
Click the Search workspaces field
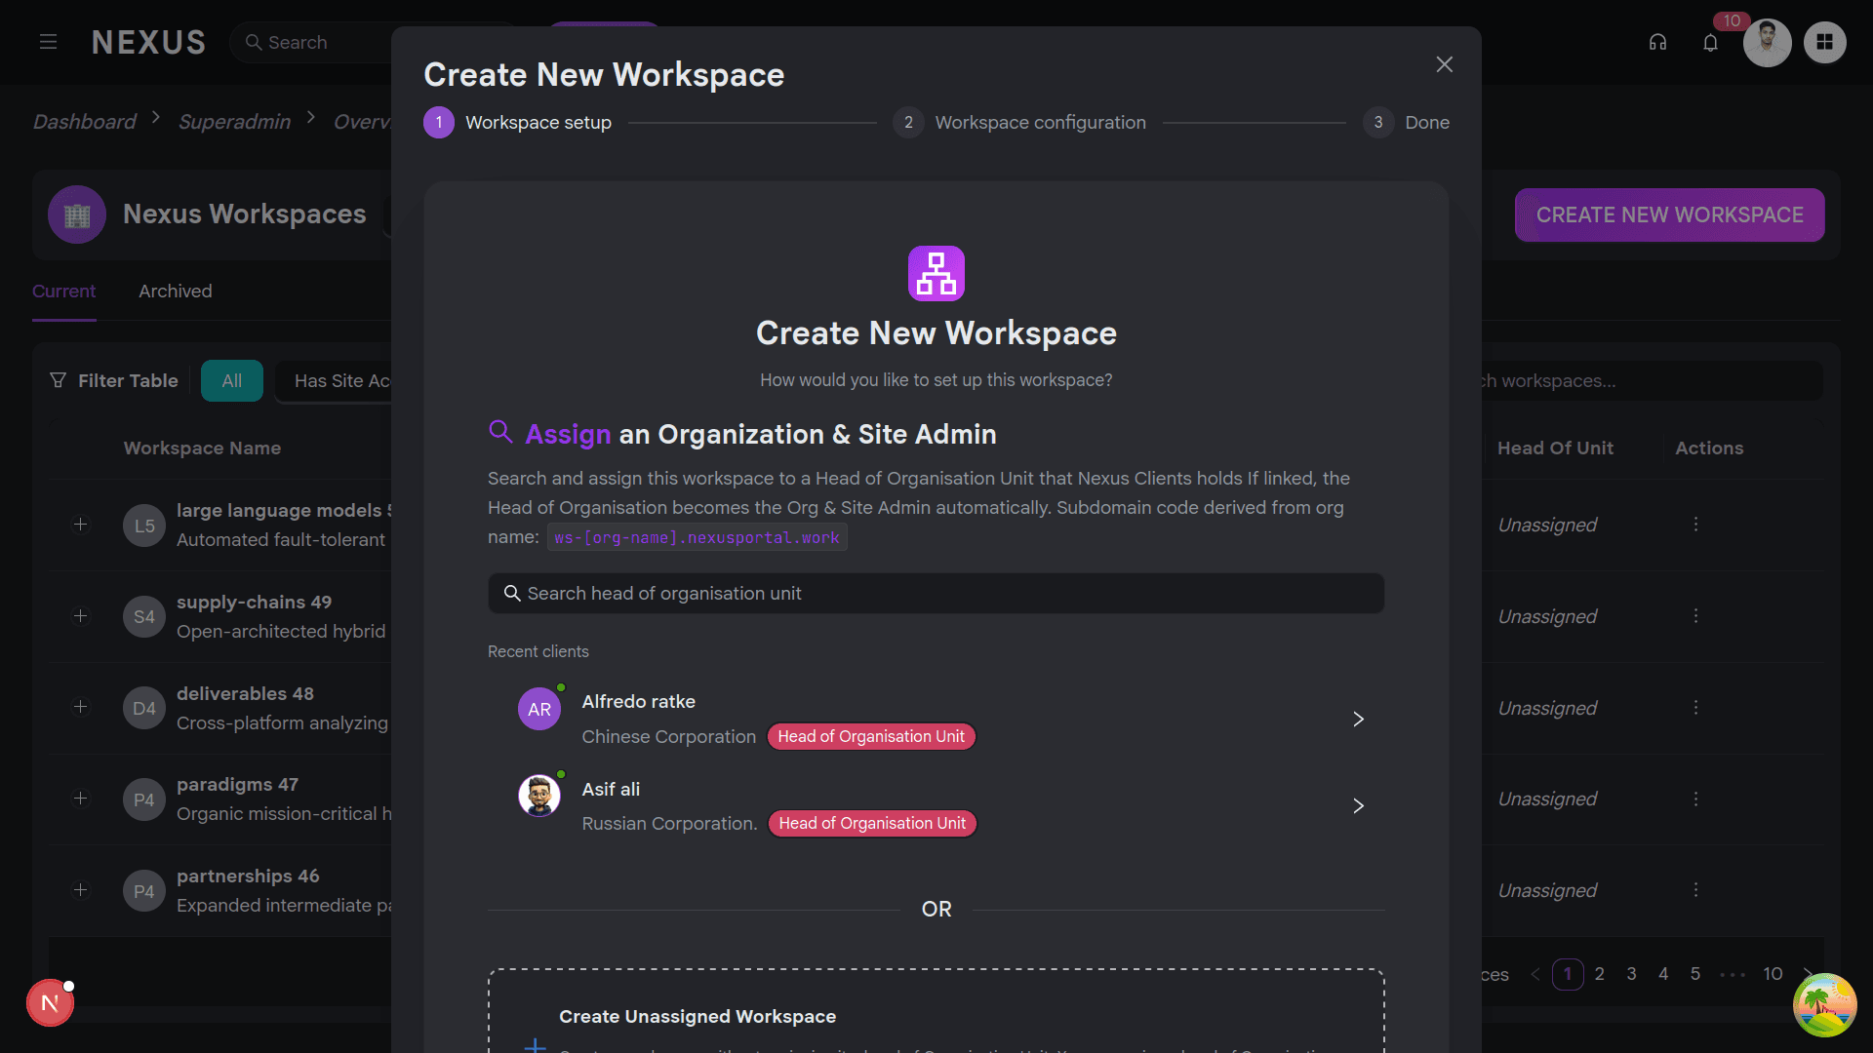1652,381
